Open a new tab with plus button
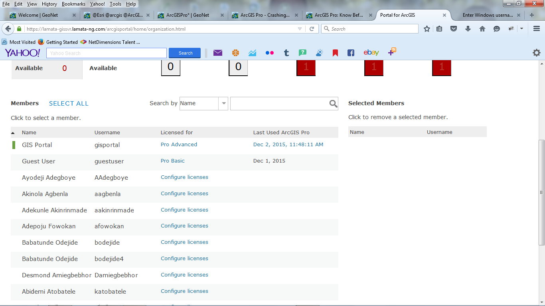This screenshot has height=306, width=545. [x=531, y=15]
